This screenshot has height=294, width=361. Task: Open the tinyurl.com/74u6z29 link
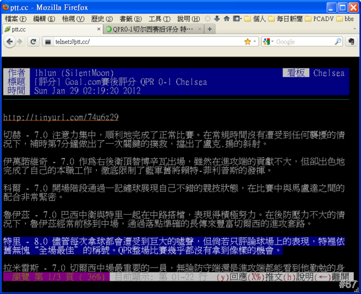coord(61,117)
